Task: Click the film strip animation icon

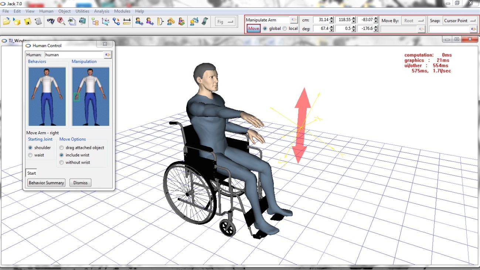Action: click(204, 21)
